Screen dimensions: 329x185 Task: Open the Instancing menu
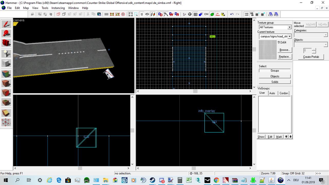58,8
